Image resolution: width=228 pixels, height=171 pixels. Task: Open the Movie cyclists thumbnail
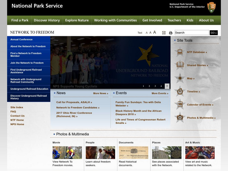(x=67, y=152)
